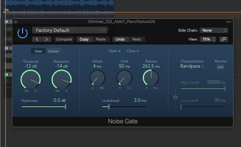The width and height of the screenshot is (241, 147).
Task: Open the Side Chain source dropdown
Action: (x=214, y=30)
